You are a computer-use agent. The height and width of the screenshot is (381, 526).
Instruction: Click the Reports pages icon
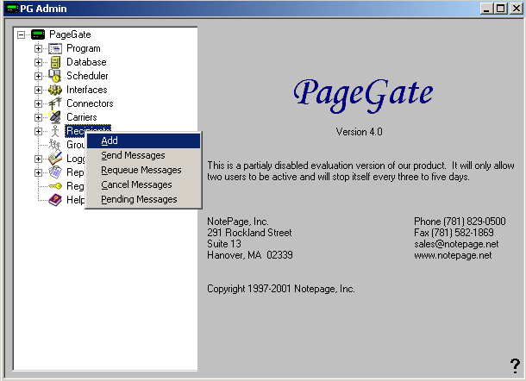pos(55,172)
